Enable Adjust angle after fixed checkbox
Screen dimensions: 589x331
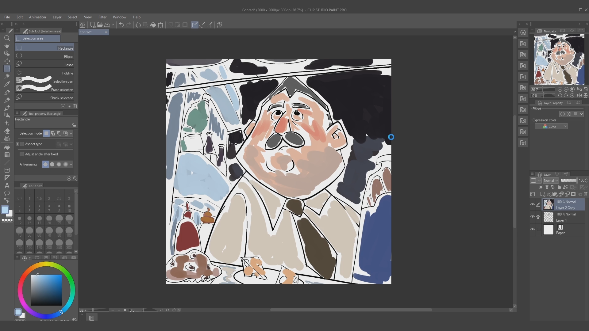[22, 154]
